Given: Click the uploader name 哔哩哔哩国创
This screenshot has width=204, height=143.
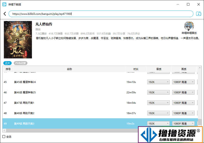Looking at the screenshot, I should coord(189,33).
